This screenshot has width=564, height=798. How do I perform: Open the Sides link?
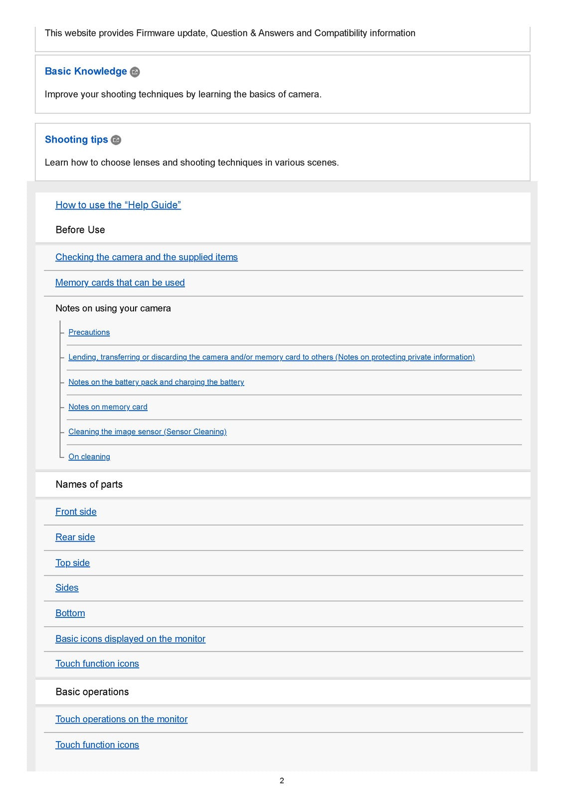67,588
